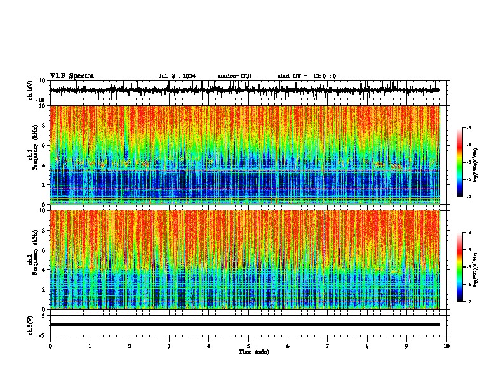Click time axis tick label 2
This screenshot has height=388, width=503.
point(130,346)
